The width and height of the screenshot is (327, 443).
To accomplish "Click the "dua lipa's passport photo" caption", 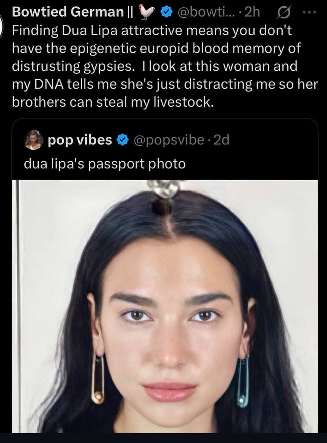I will [x=105, y=163].
